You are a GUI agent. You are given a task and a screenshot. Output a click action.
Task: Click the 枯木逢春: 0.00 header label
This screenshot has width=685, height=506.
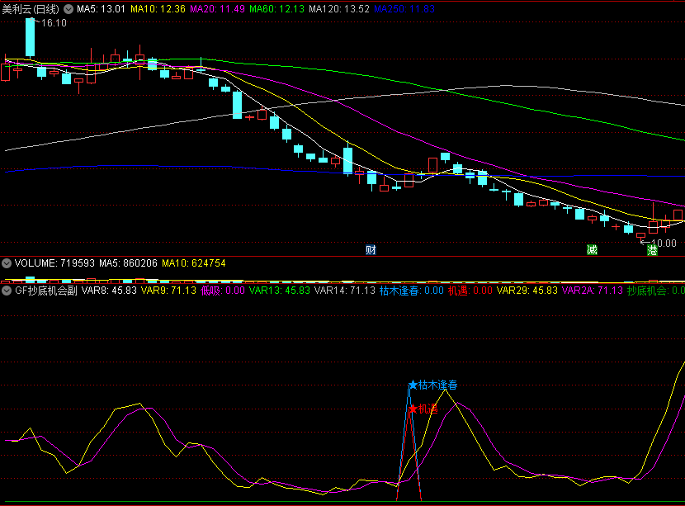tap(412, 291)
